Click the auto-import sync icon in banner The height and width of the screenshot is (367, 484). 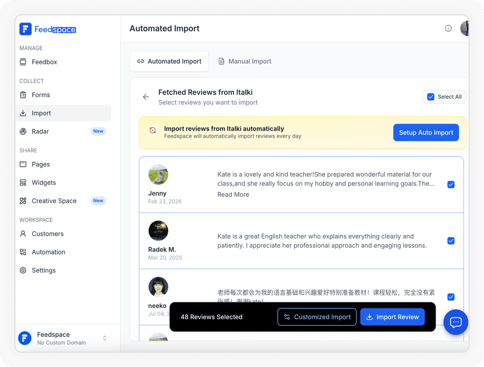coord(152,130)
